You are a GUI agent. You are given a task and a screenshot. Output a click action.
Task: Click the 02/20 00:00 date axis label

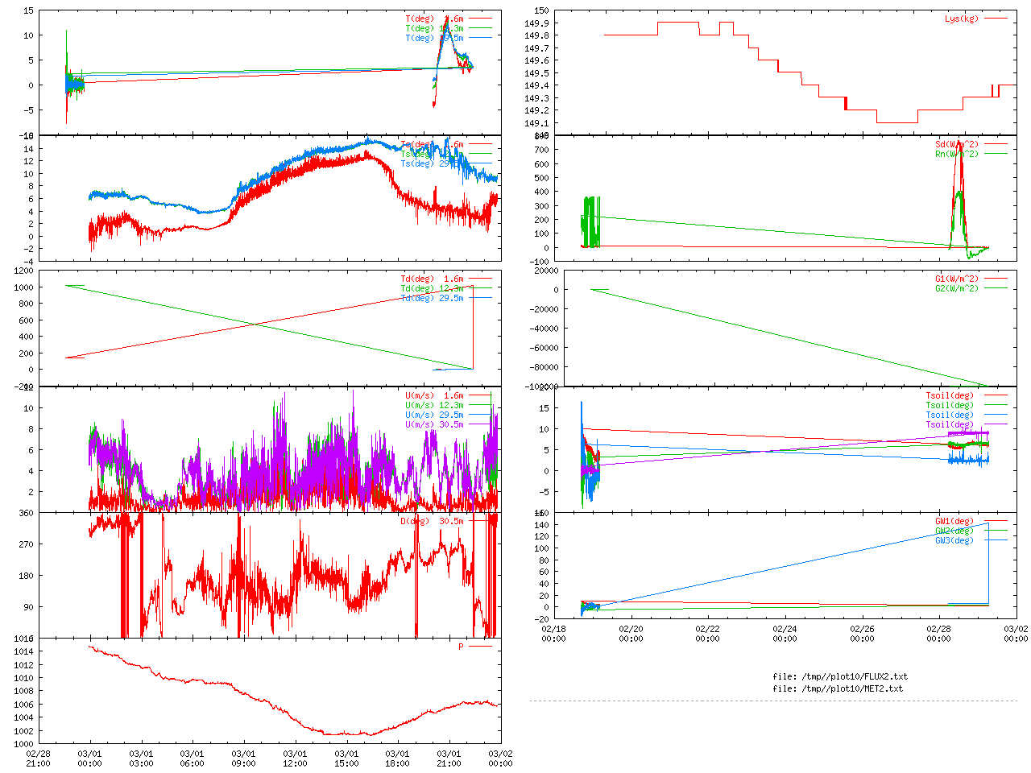click(x=631, y=634)
